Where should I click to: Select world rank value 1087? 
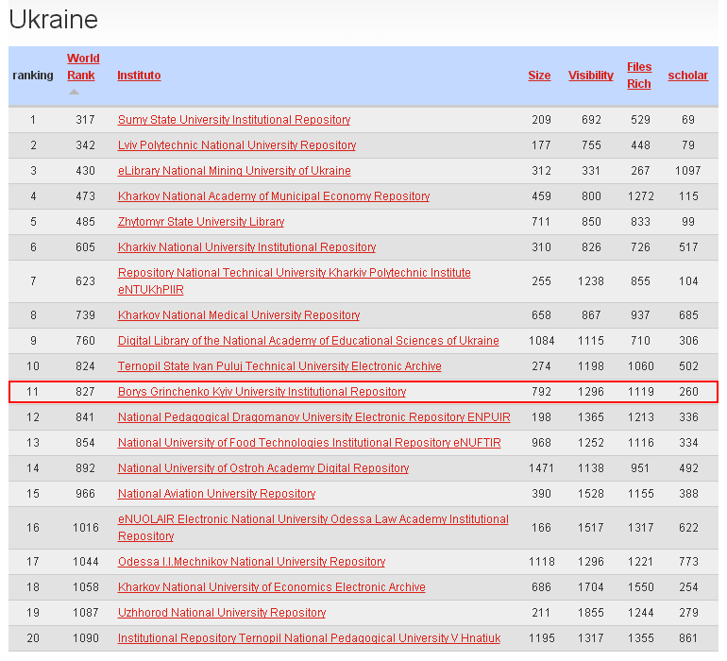(86, 613)
